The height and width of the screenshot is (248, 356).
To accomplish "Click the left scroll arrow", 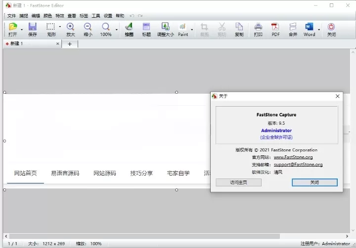I will click(x=6, y=236).
